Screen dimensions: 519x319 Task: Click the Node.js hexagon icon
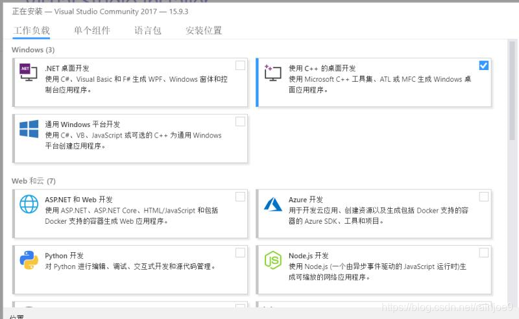273,260
